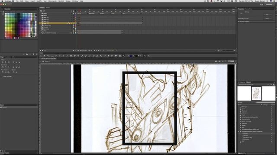This screenshot has width=277, height=155.
Task: Click the New Layer icon below timeline
Action: pyautogui.click(x=40, y=51)
